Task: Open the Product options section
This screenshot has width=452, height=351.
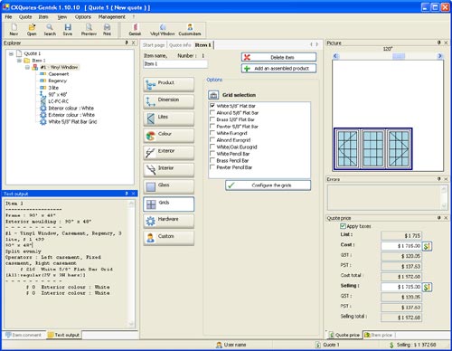Action: (169, 84)
